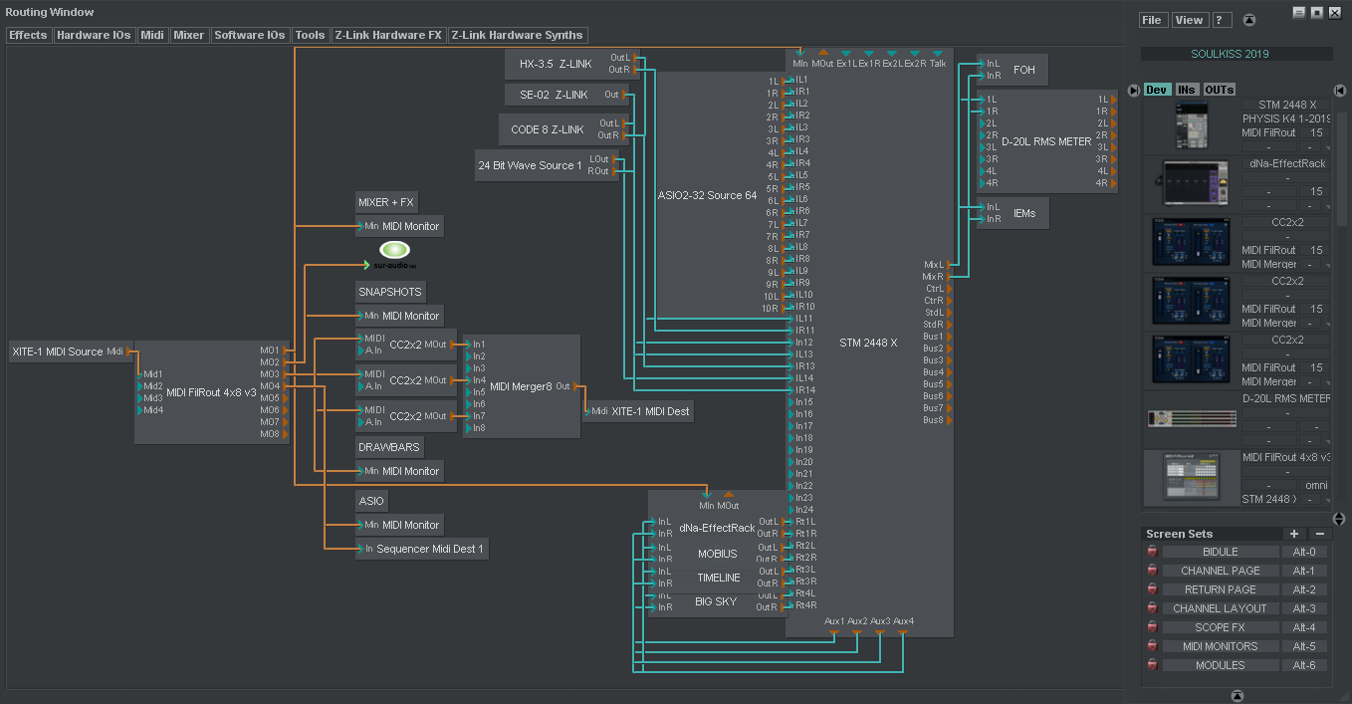Click the green sur-audio logo icon

pyautogui.click(x=394, y=250)
